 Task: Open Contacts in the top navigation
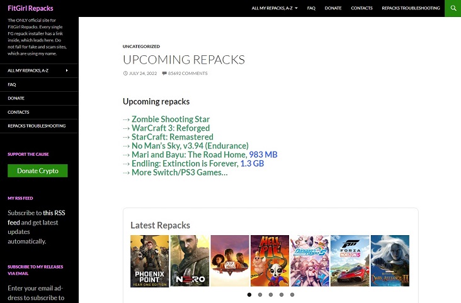click(361, 8)
